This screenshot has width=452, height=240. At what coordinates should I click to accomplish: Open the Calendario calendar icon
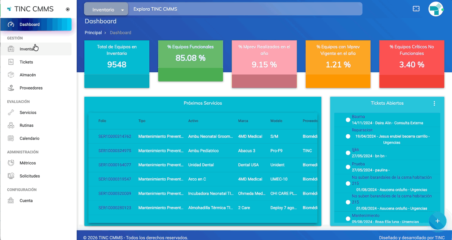(x=11, y=138)
